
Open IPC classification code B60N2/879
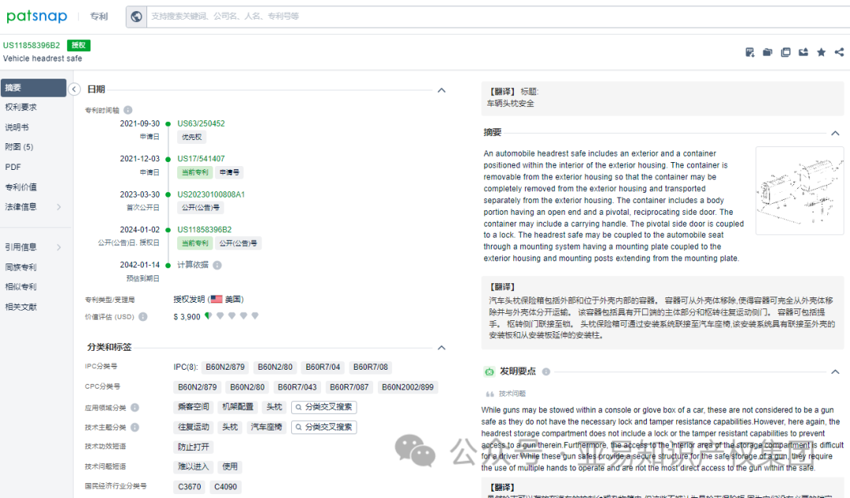click(x=225, y=367)
